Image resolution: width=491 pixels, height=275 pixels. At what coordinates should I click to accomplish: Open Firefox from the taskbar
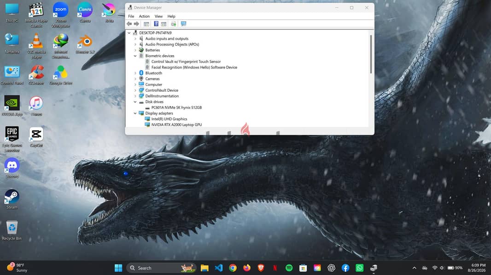tap(247, 268)
